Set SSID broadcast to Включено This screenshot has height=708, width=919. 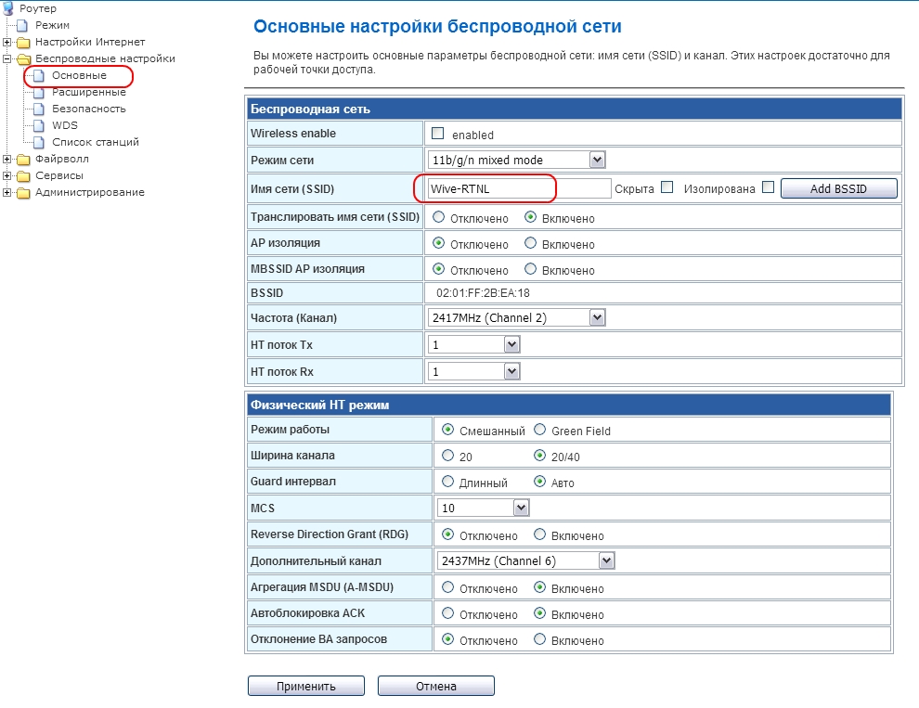[530, 217]
